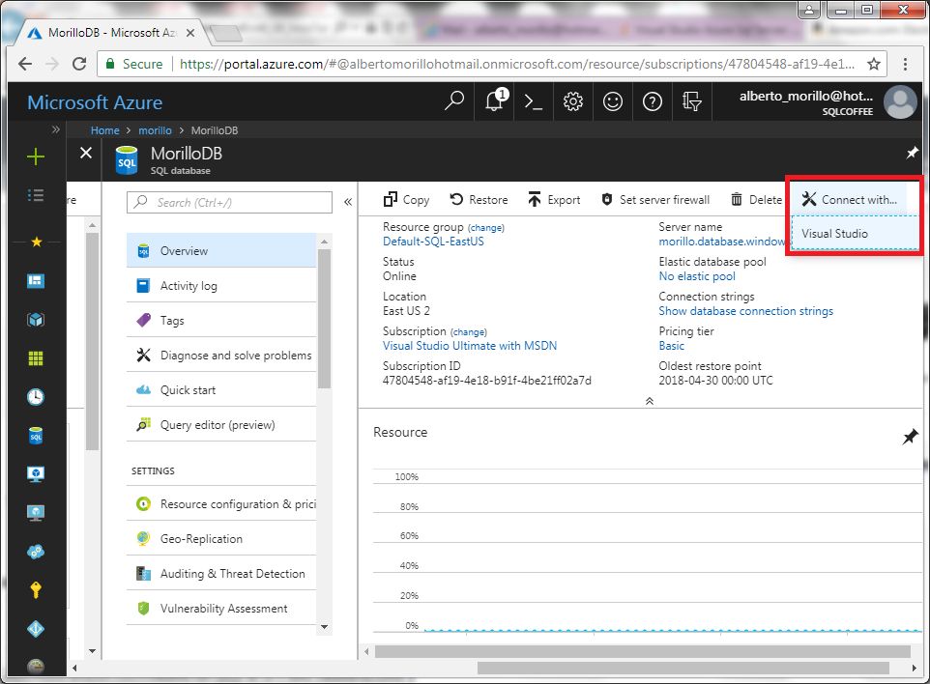Screen dimensions: 930x684
Task: Open Recent clock icon in sidebar
Action: coord(36,397)
